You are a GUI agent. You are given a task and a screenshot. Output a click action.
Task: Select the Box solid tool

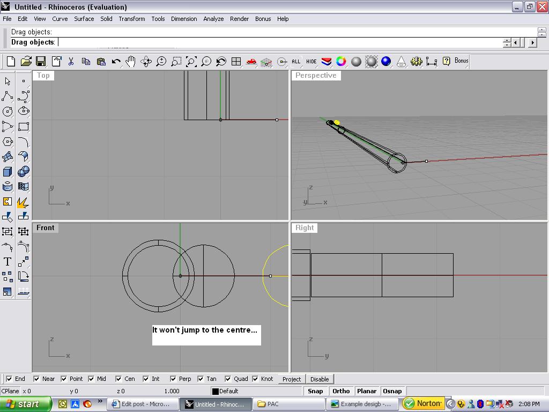[x=8, y=172]
